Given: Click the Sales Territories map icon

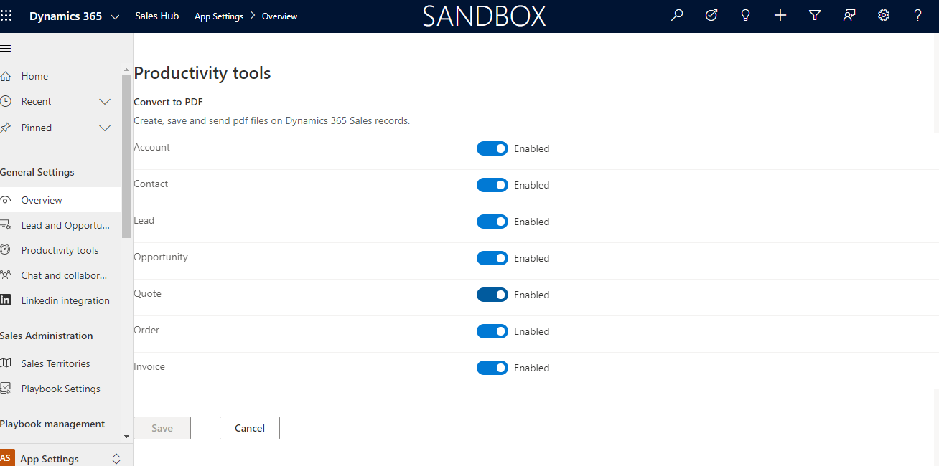Looking at the screenshot, I should coord(6,363).
